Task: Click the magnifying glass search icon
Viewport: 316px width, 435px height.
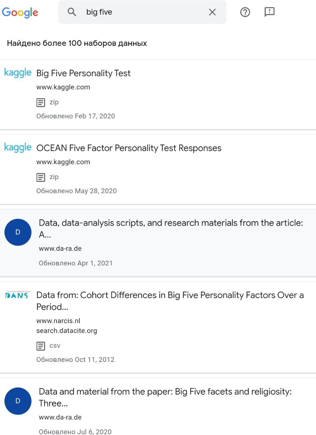Action: (x=72, y=12)
